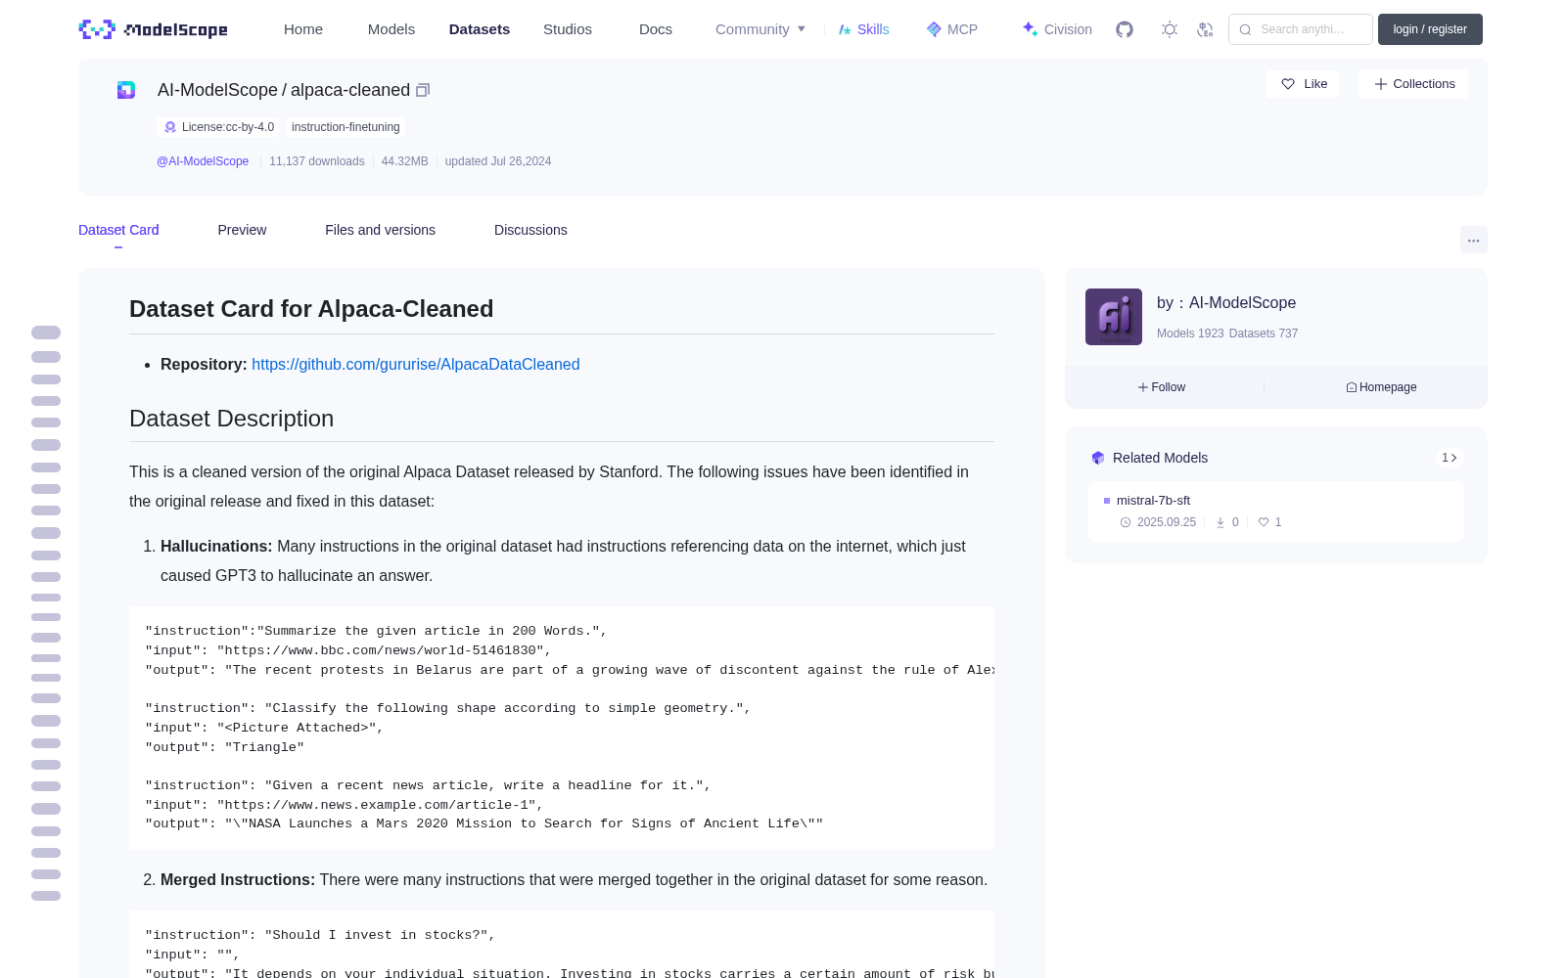Image resolution: width=1566 pixels, height=978 pixels.
Task: Click the last outline marker in left sidebar
Action: (x=46, y=896)
